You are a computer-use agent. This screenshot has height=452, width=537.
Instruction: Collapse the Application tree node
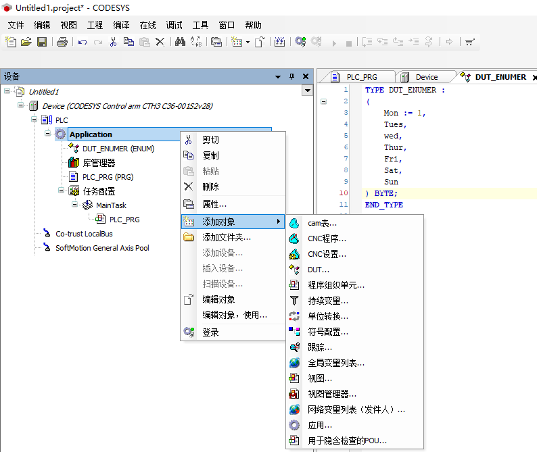tap(47, 134)
